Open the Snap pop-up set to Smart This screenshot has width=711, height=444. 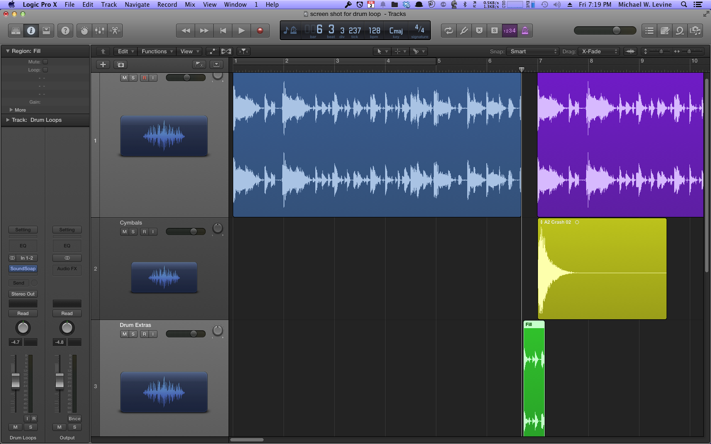click(x=532, y=52)
